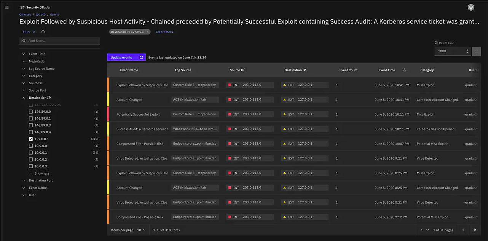Click the orange magnitude bar of 10:07 PM Compressed File row
Viewport: 488px width, 241px height.
coord(108,144)
